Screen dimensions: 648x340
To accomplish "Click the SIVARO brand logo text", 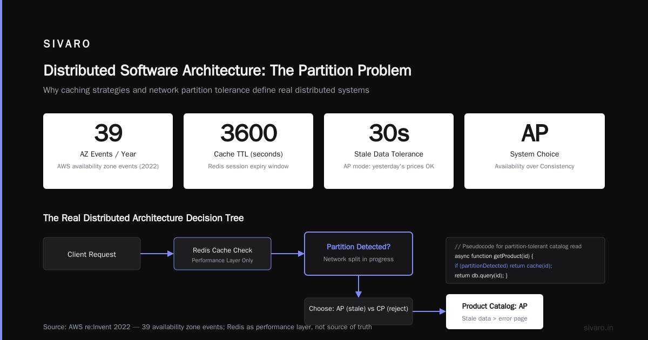I will point(67,44).
